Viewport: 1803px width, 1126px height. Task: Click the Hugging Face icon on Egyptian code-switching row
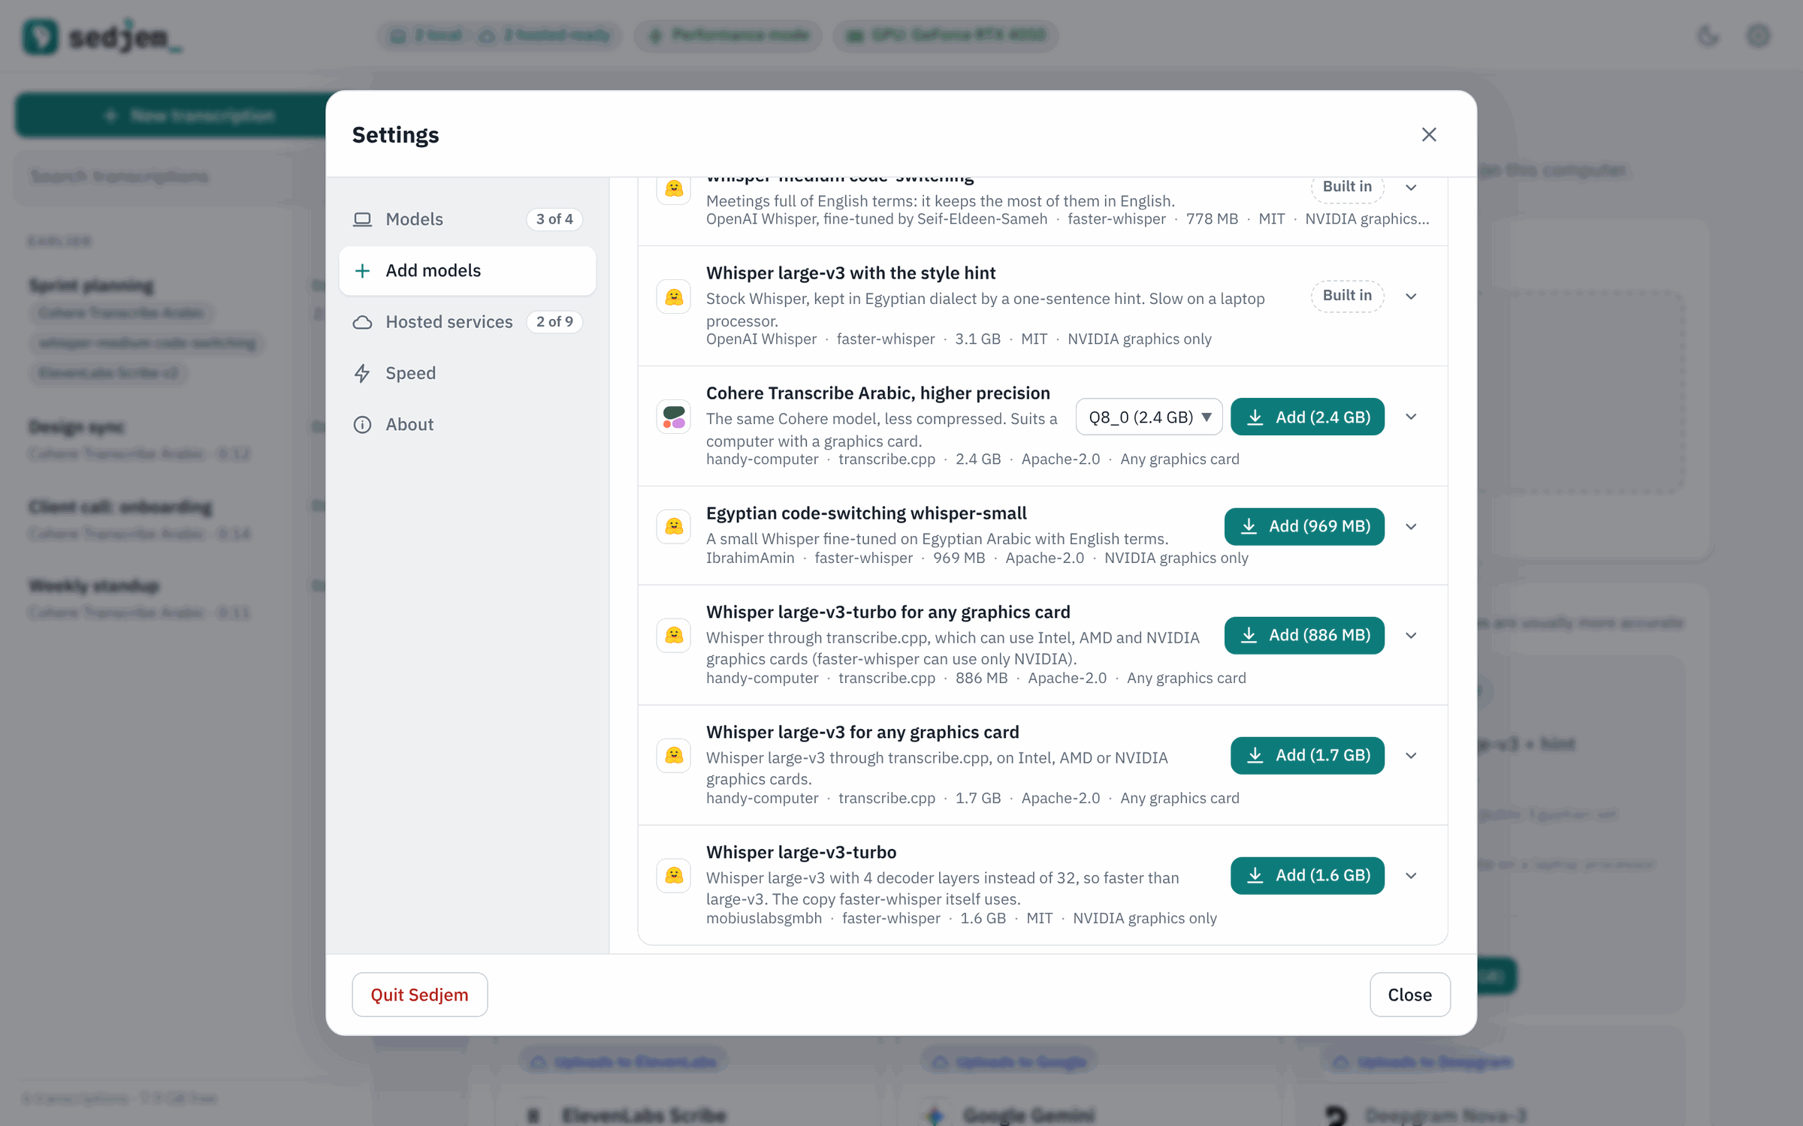tap(674, 526)
